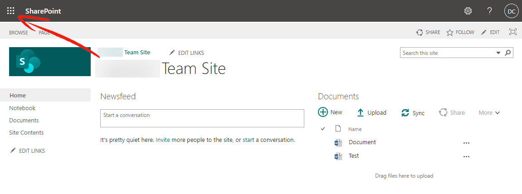Open the DC account avatar

click(512, 11)
